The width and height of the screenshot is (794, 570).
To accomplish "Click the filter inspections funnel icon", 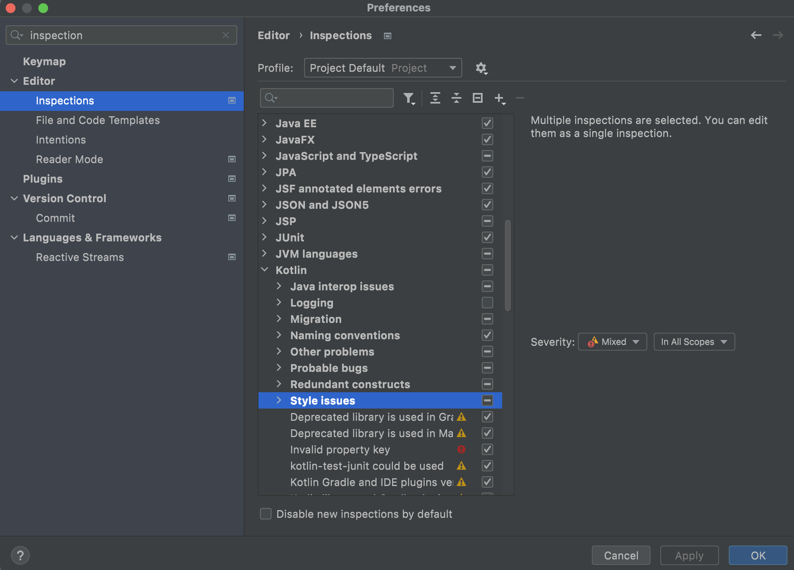I will 409,98.
